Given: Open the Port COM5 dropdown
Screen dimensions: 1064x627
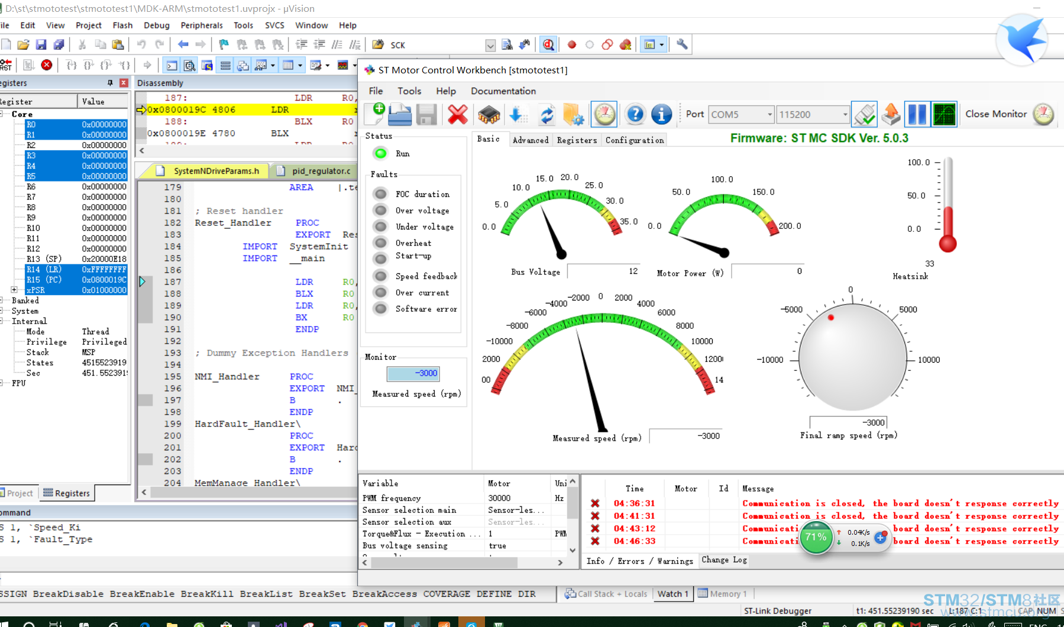Looking at the screenshot, I should (769, 114).
